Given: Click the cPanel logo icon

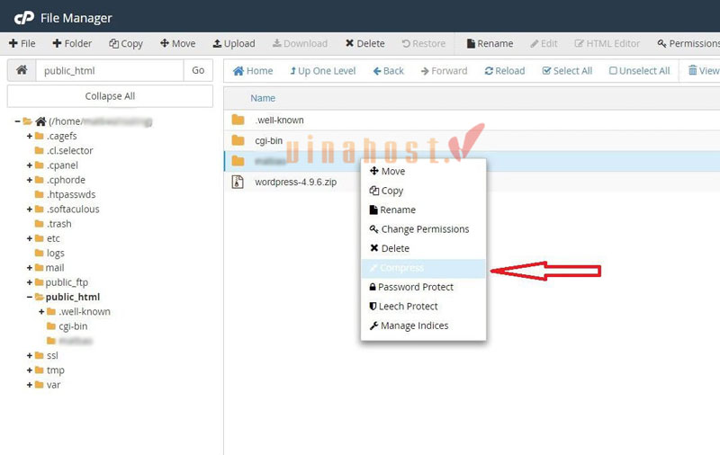Looking at the screenshot, I should click(24, 17).
